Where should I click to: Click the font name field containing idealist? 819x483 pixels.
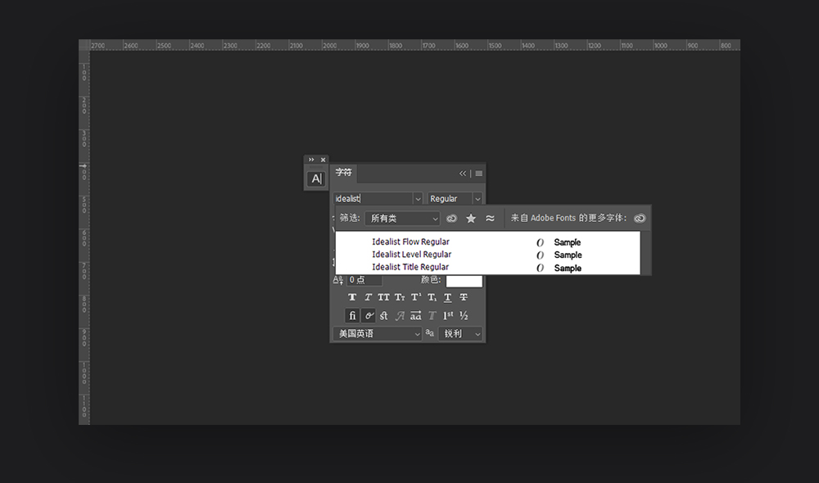coord(373,199)
